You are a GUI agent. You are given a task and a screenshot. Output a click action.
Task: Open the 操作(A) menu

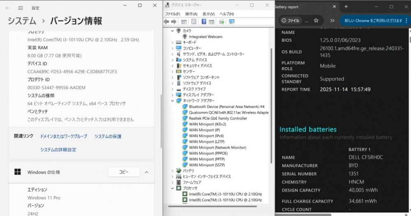coord(191,14)
